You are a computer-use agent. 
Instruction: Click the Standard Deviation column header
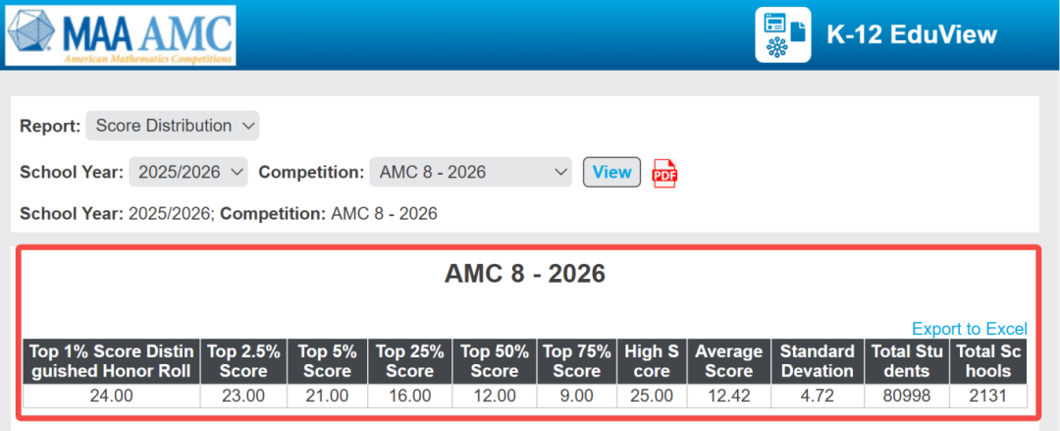(x=818, y=361)
